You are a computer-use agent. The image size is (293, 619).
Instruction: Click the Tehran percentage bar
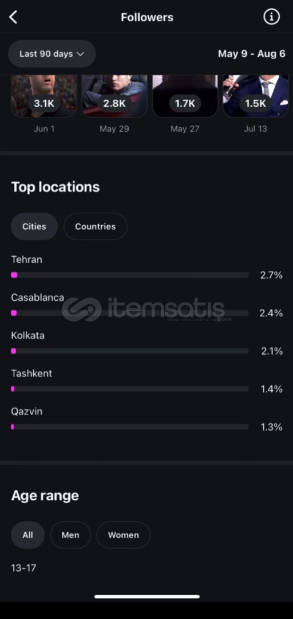tap(130, 275)
